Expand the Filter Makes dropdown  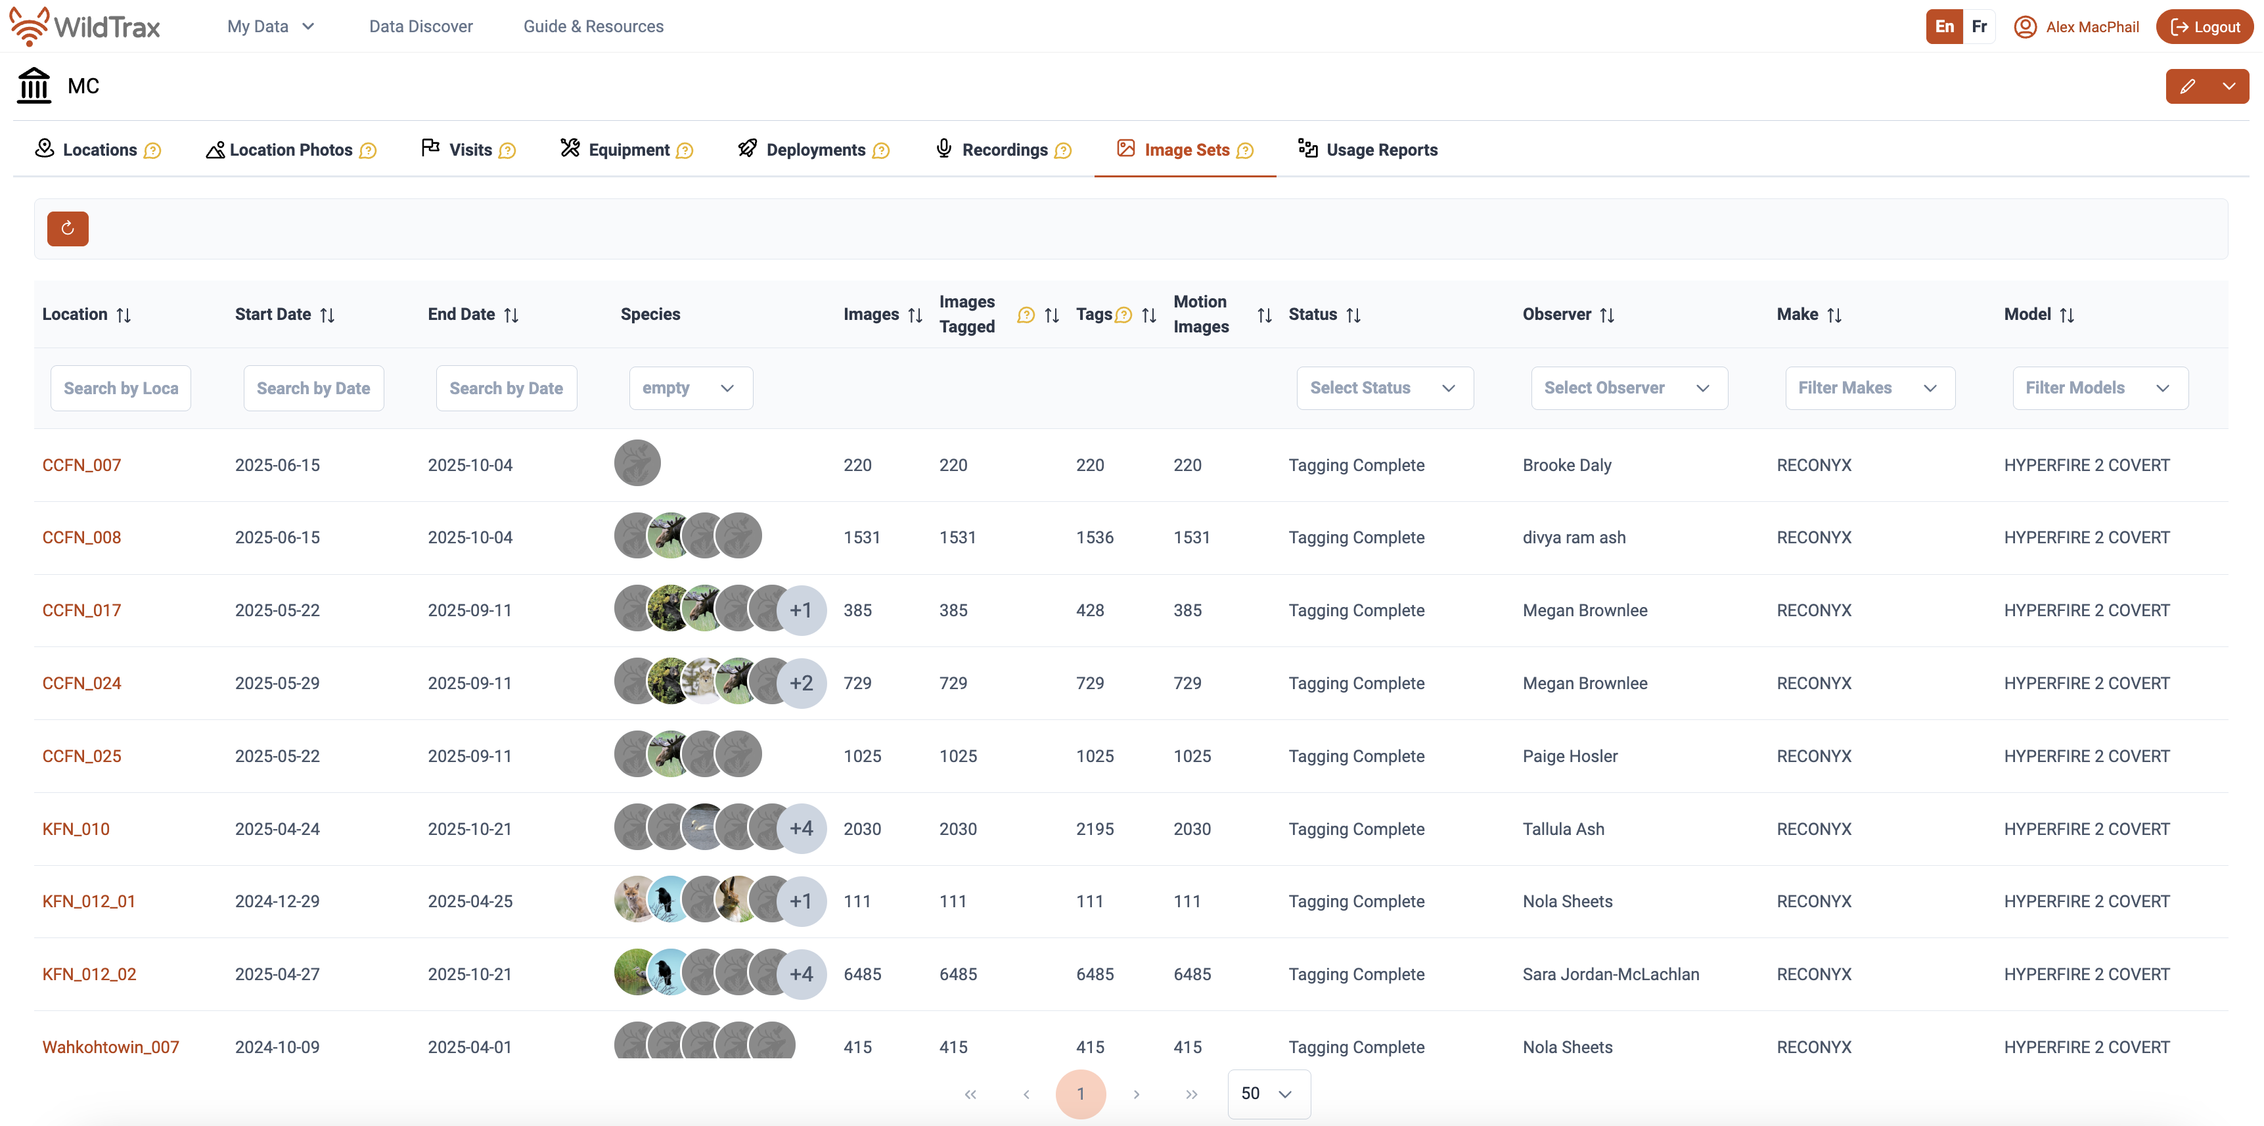[1869, 388]
